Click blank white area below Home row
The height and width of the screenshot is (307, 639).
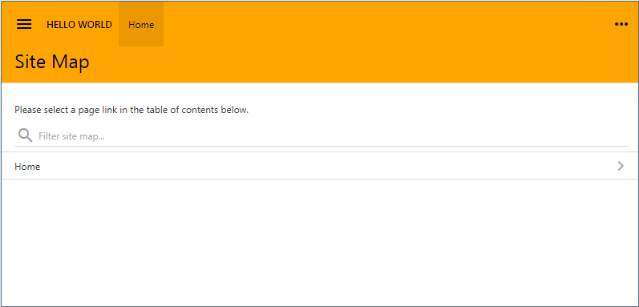[319, 242]
